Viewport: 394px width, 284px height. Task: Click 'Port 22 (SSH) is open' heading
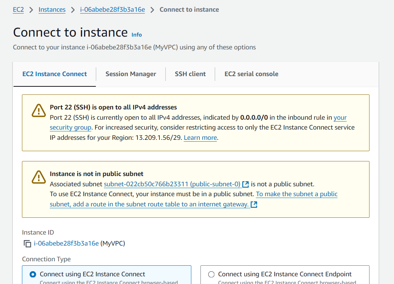pyautogui.click(x=113, y=107)
